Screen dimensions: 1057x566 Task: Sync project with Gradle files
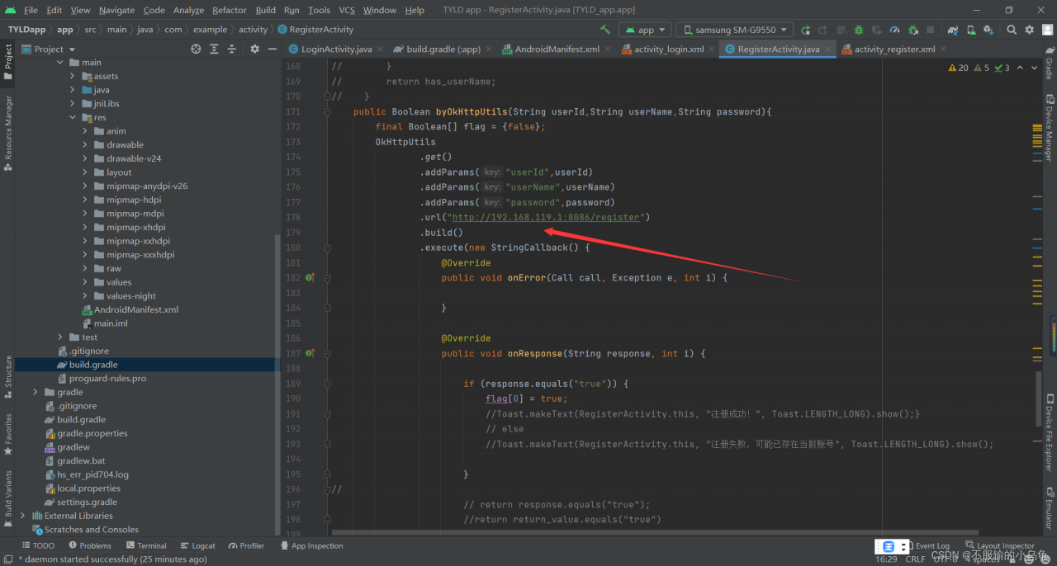tap(953, 30)
